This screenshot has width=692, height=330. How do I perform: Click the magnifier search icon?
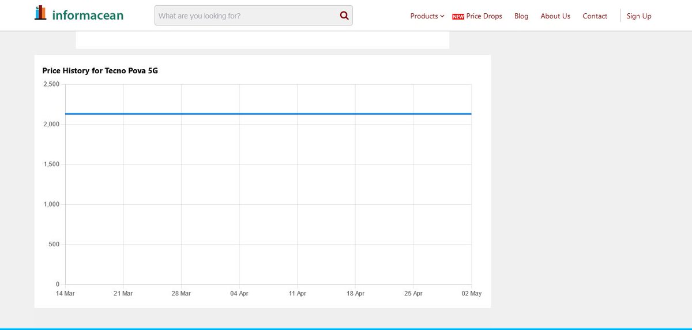(344, 16)
